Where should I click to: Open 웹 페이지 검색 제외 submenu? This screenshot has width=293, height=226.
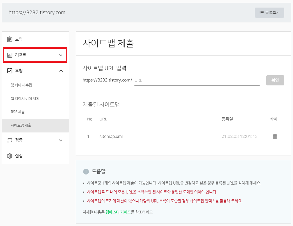click(x=25, y=99)
